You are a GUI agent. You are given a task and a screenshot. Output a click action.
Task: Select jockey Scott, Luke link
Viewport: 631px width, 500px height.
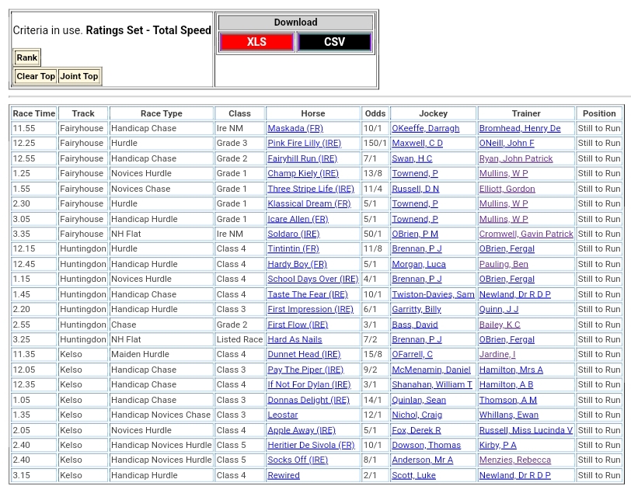click(413, 475)
